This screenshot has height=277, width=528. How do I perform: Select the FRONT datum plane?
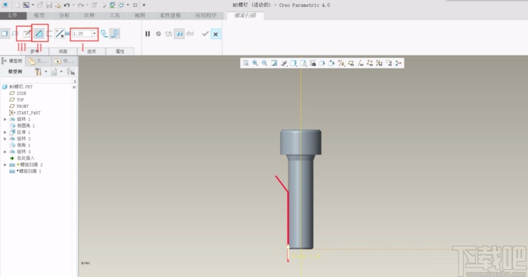pyautogui.click(x=23, y=106)
